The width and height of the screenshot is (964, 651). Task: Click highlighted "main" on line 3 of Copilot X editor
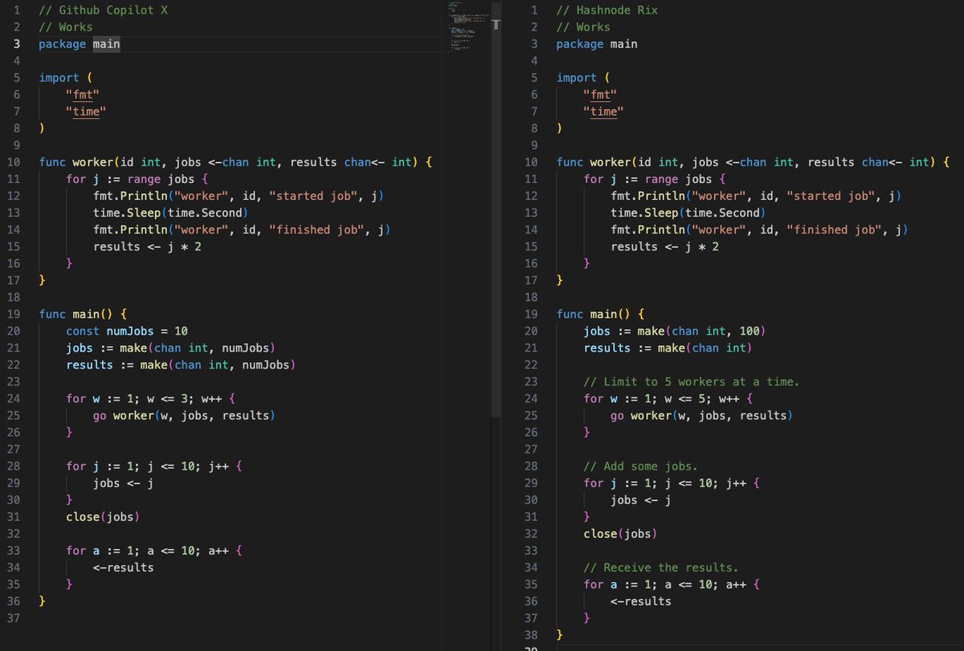[106, 44]
